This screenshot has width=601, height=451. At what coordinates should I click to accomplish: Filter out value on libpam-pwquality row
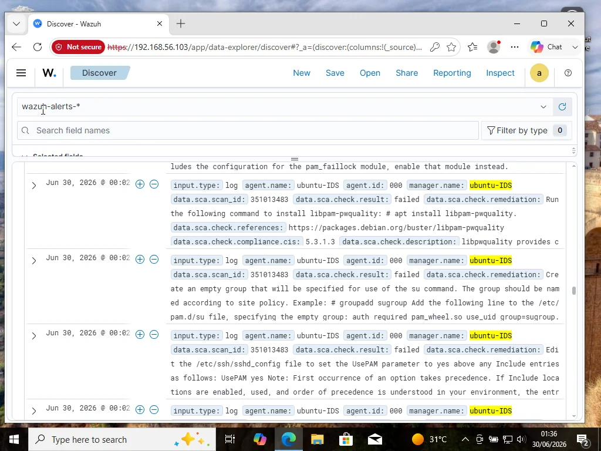click(x=154, y=184)
